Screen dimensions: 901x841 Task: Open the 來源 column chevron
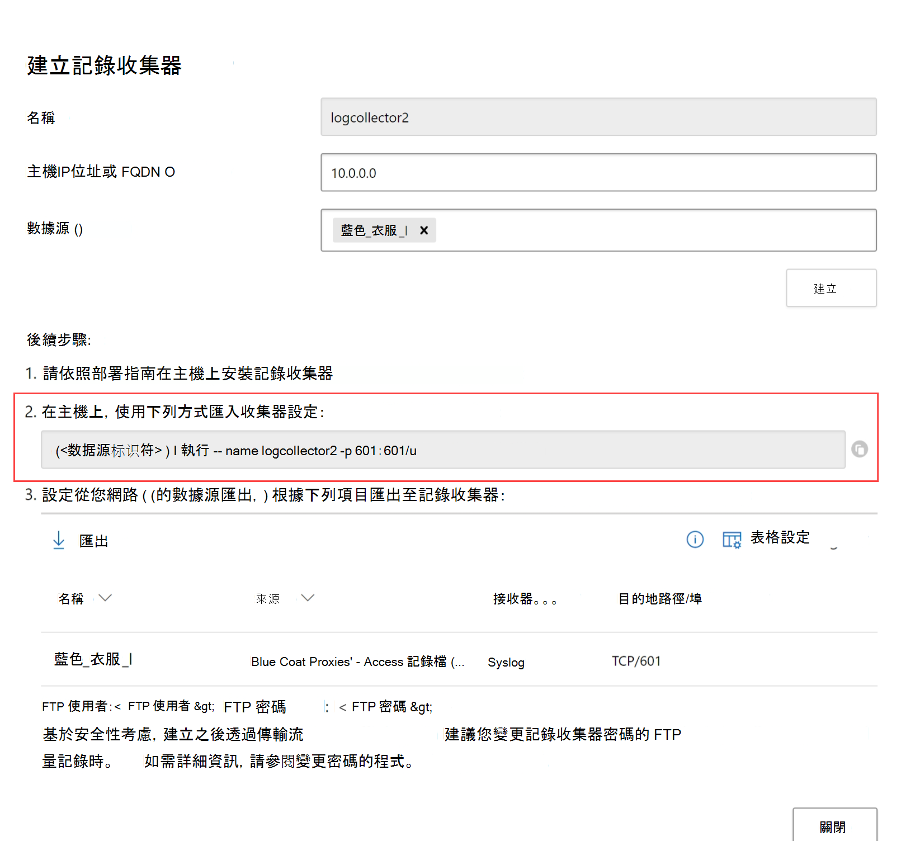click(x=308, y=598)
